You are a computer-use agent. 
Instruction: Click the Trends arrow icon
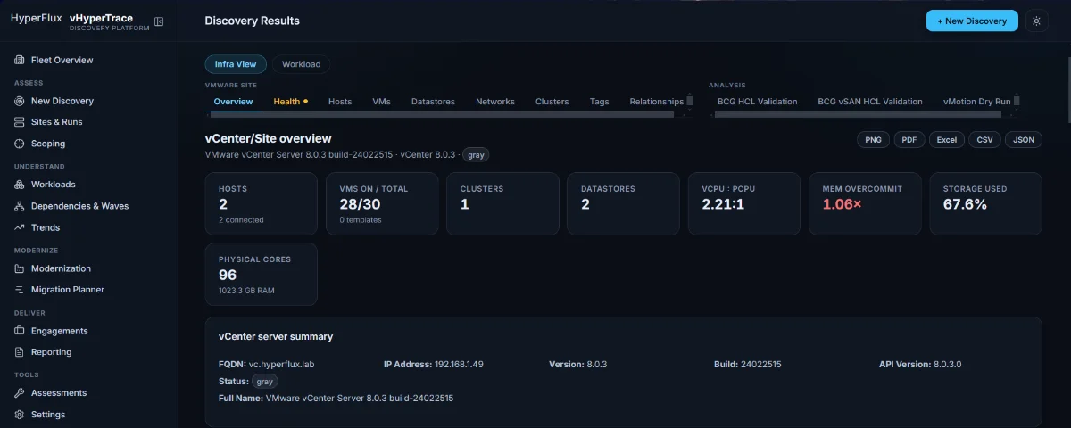click(20, 227)
